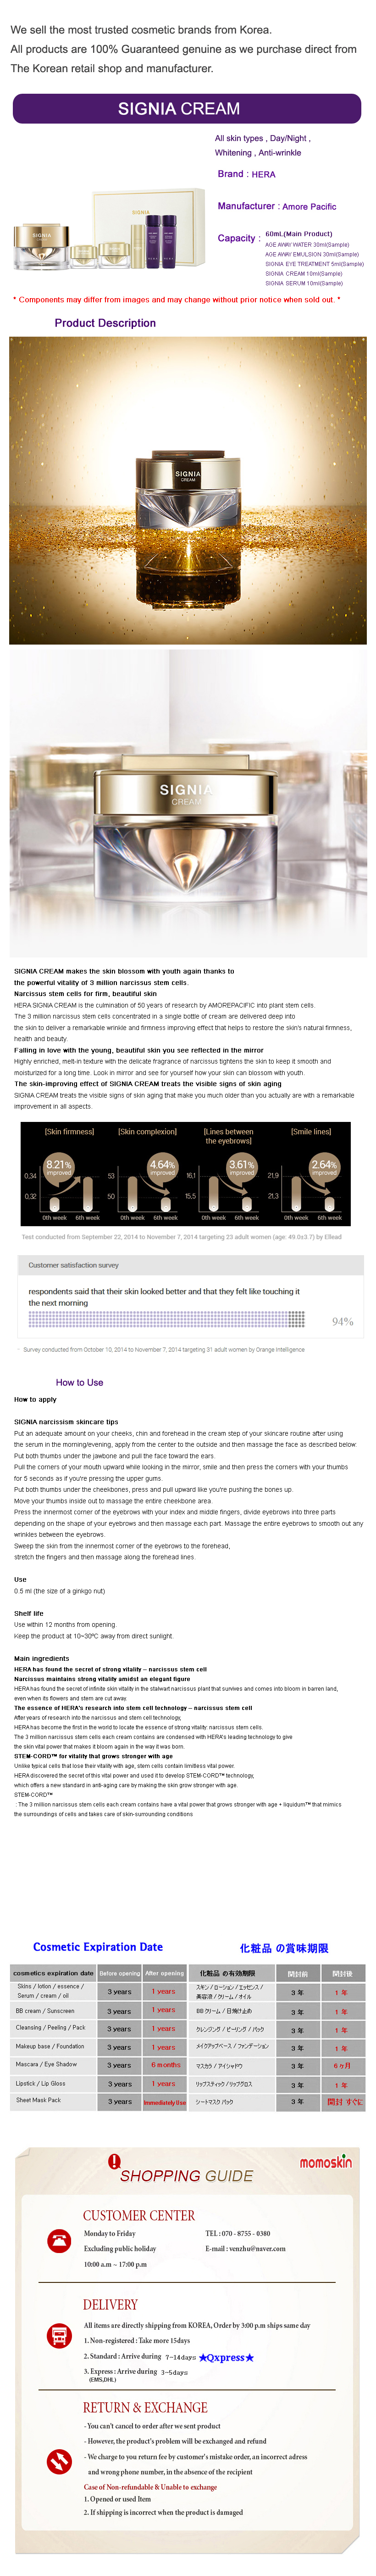Screen dimensions: 376x2576
Task: Click the red exclamation shopping guide icon
Action: tap(115, 2161)
